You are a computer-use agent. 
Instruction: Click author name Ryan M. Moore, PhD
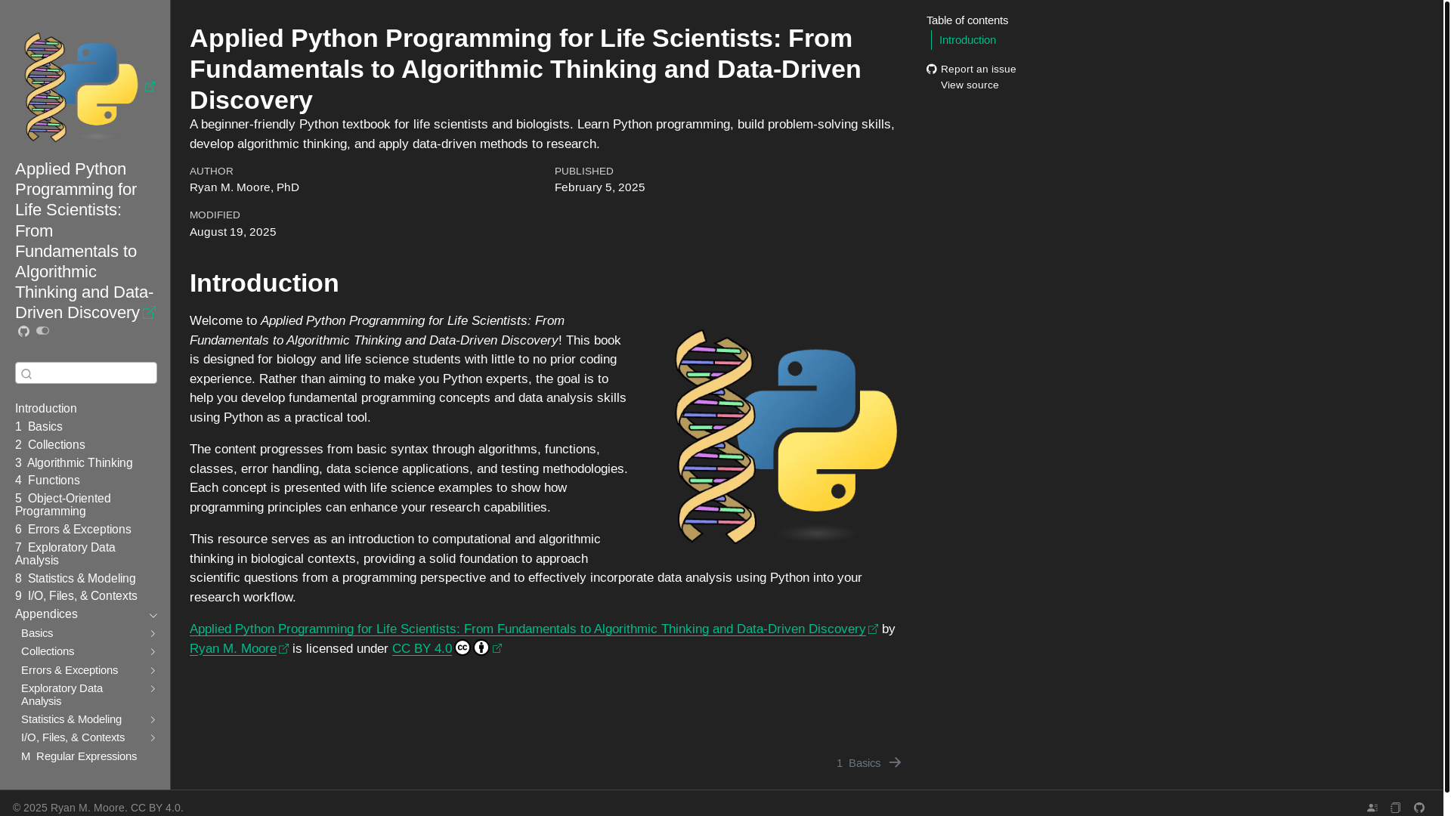(244, 187)
